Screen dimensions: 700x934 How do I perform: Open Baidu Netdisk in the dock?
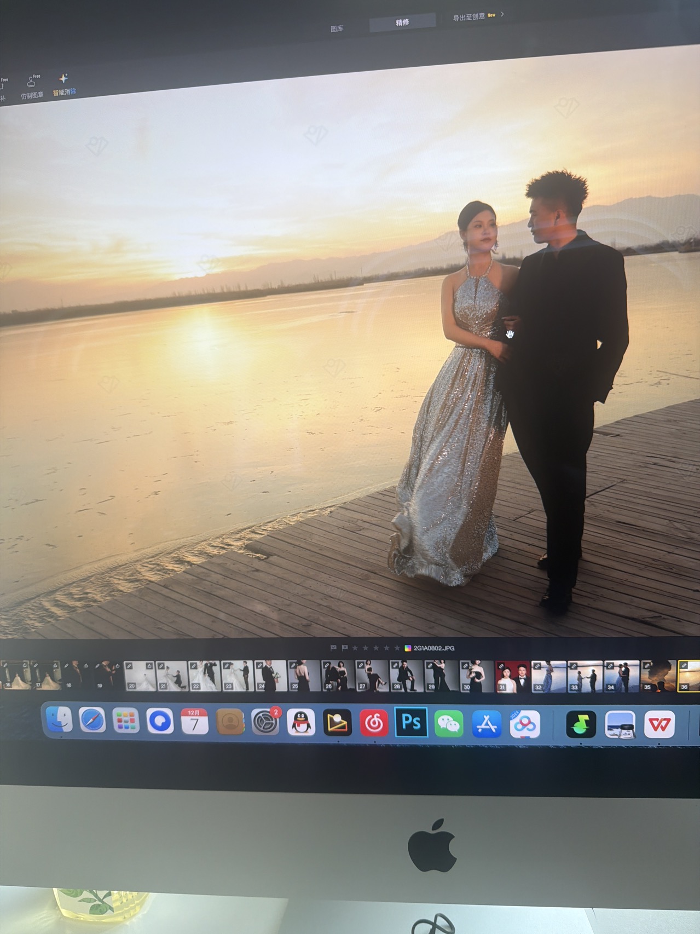click(x=524, y=724)
